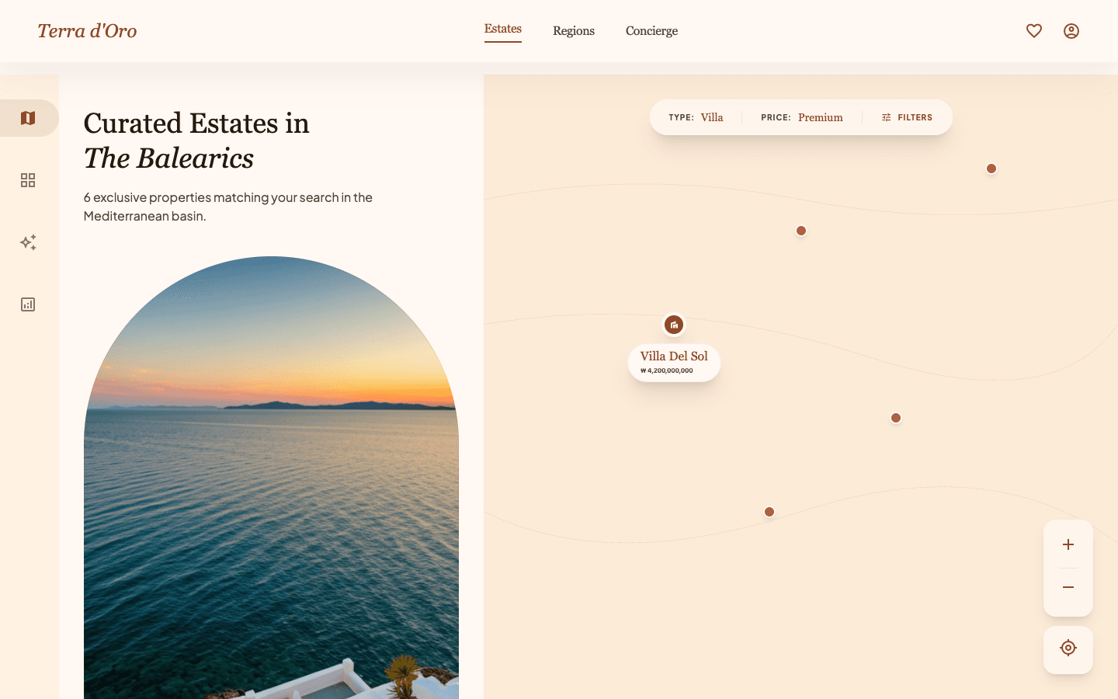This screenshot has width=1118, height=699.
Task: Select the top-right property map marker
Action: (991, 169)
